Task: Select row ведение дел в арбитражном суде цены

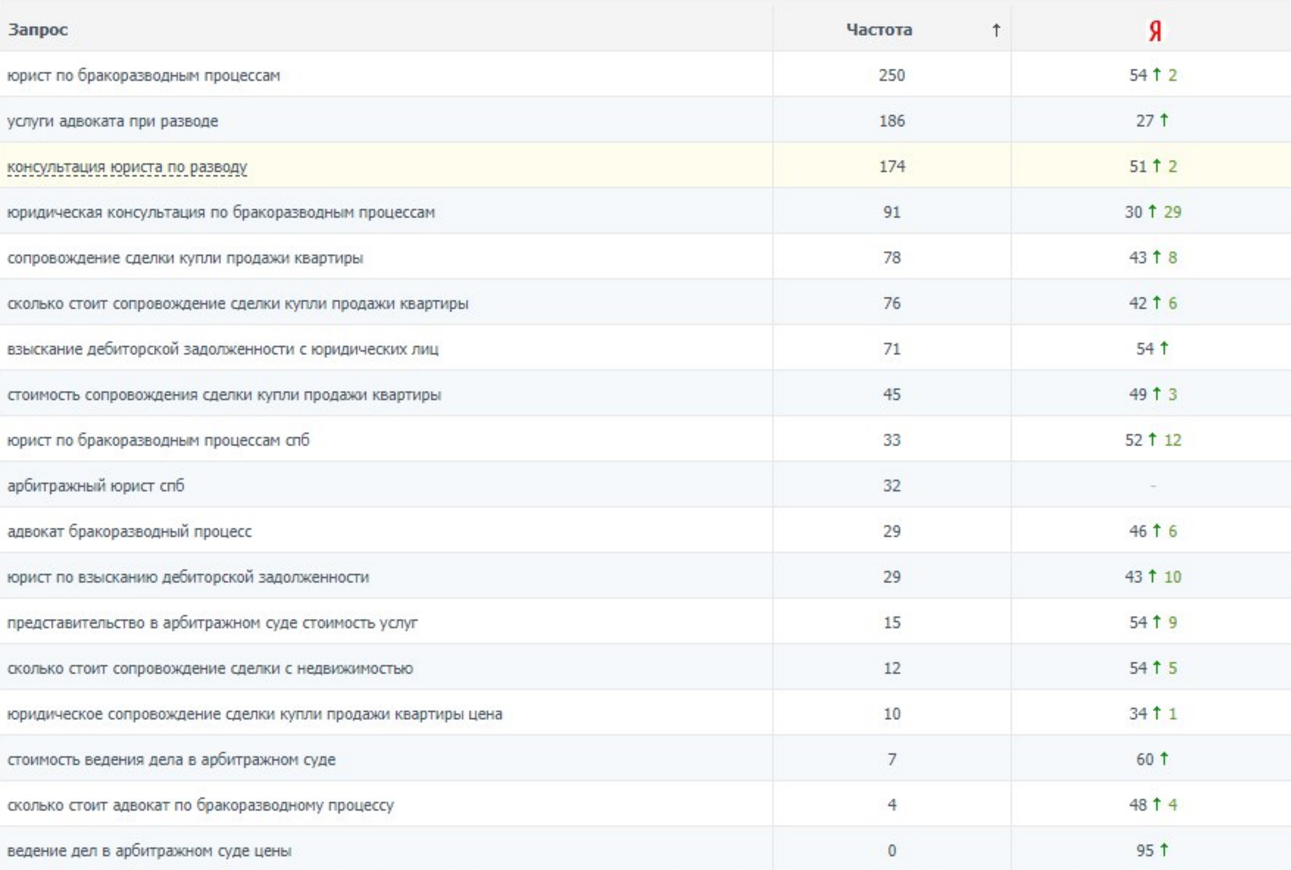Action: click(x=645, y=849)
